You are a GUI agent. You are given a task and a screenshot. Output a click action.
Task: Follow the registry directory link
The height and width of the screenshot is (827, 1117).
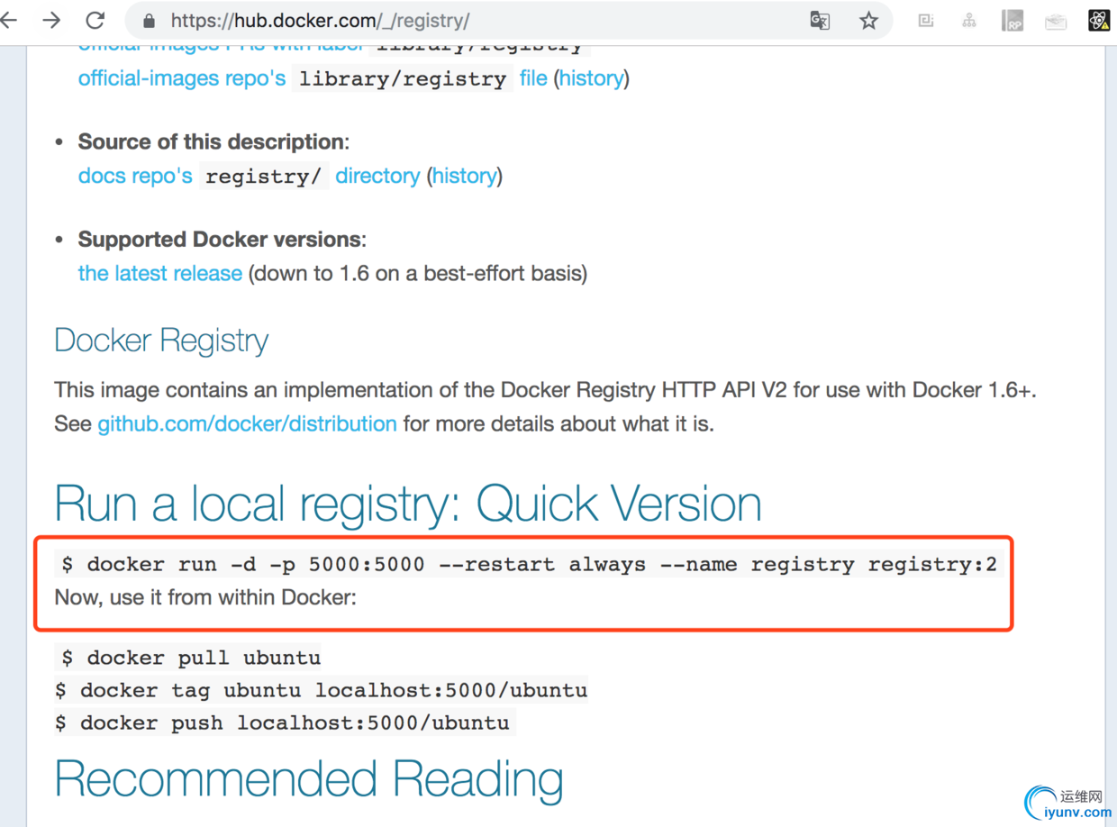click(377, 176)
